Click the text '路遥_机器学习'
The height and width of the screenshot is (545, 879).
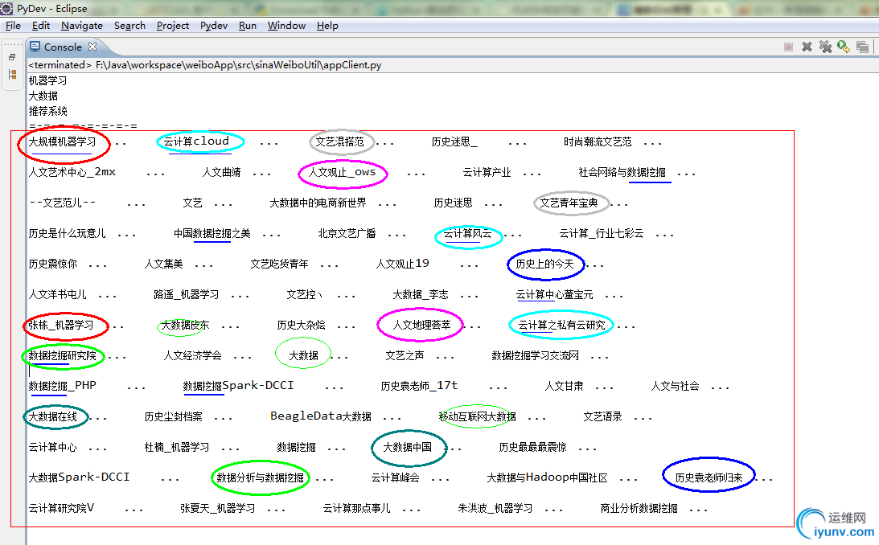(186, 294)
